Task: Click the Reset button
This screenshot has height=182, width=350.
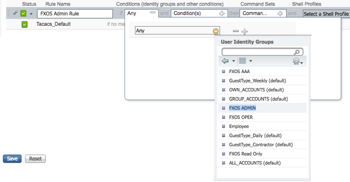Action: pyautogui.click(x=36, y=159)
